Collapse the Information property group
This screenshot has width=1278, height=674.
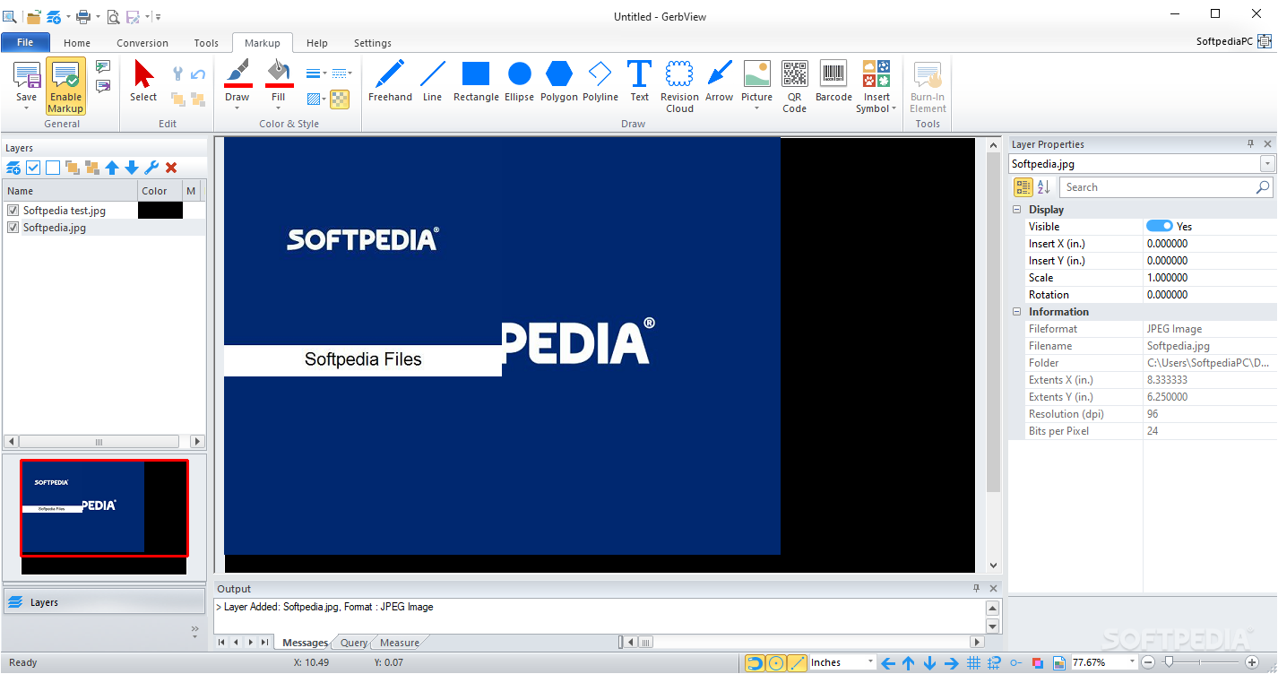1017,312
